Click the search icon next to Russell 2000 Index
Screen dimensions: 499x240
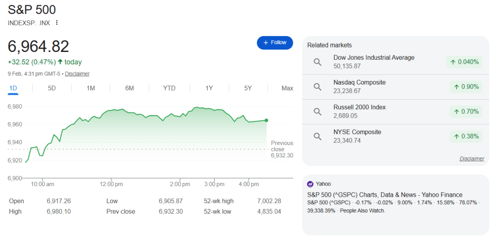point(317,111)
